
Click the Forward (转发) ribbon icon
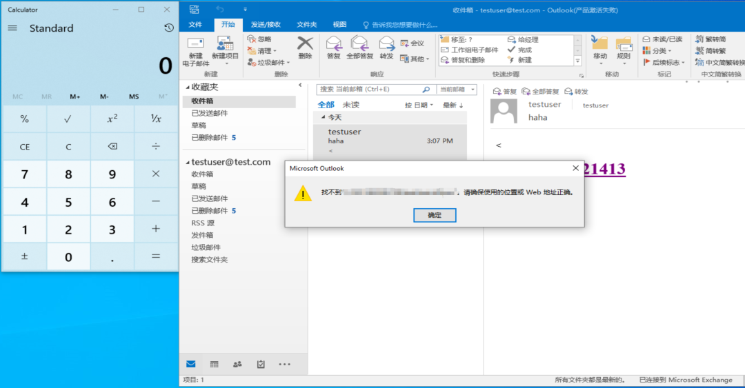(x=386, y=46)
